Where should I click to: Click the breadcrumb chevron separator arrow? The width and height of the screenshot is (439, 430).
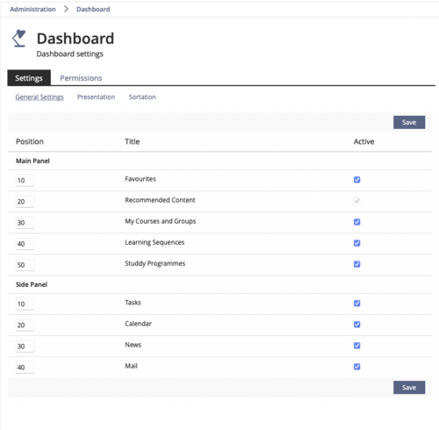tap(66, 9)
